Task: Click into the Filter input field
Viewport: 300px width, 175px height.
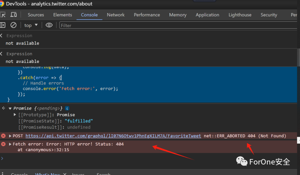Action: (x=178, y=26)
